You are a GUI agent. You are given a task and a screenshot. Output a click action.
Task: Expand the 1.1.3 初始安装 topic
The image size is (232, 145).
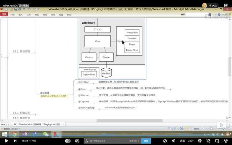35,114
